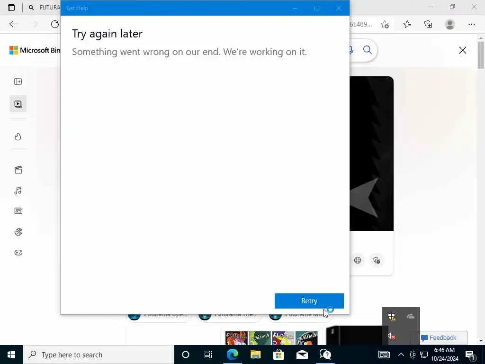This screenshot has height=364, width=485.
Task: Click the Bing search magnifier icon
Action: pyautogui.click(x=367, y=50)
